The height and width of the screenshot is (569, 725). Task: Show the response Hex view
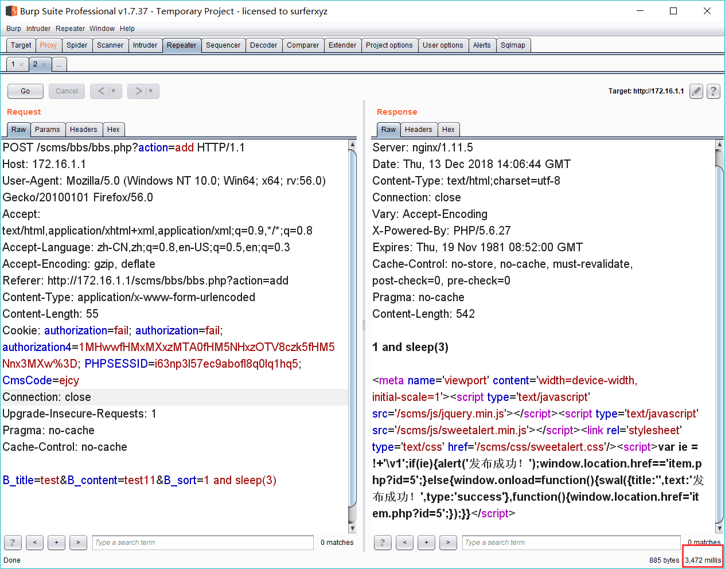click(449, 130)
